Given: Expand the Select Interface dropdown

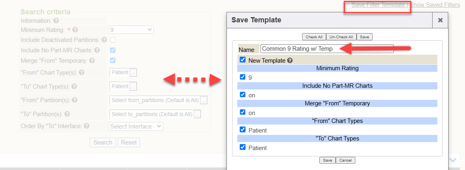Looking at the screenshot, I should [x=136, y=126].
